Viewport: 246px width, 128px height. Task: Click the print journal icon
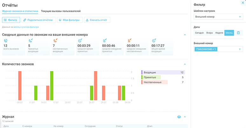point(179,117)
